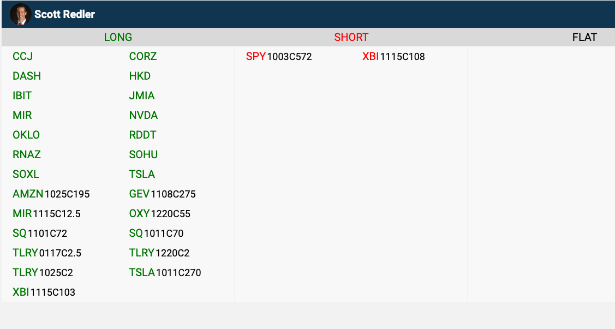Open the TSLA 1011C270 option entry

pos(165,272)
